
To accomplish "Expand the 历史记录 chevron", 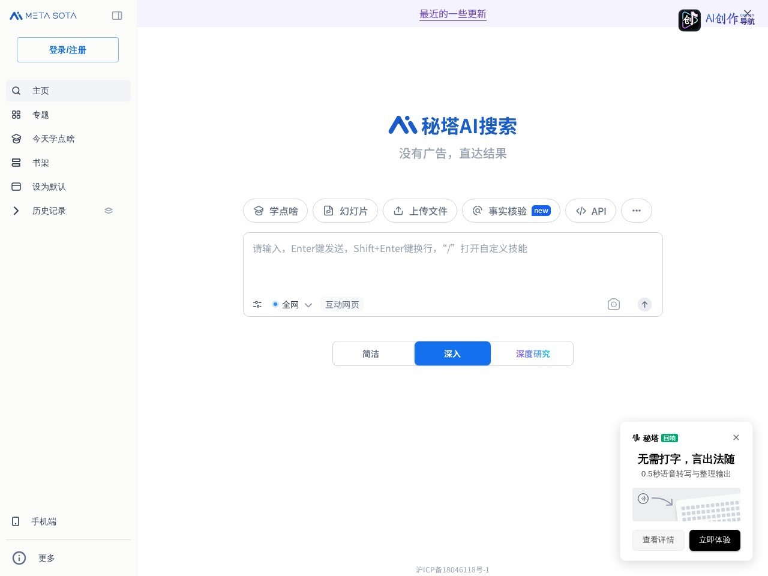I will (16, 211).
